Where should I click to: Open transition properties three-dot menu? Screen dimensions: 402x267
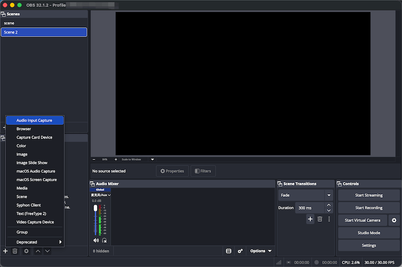click(329, 219)
